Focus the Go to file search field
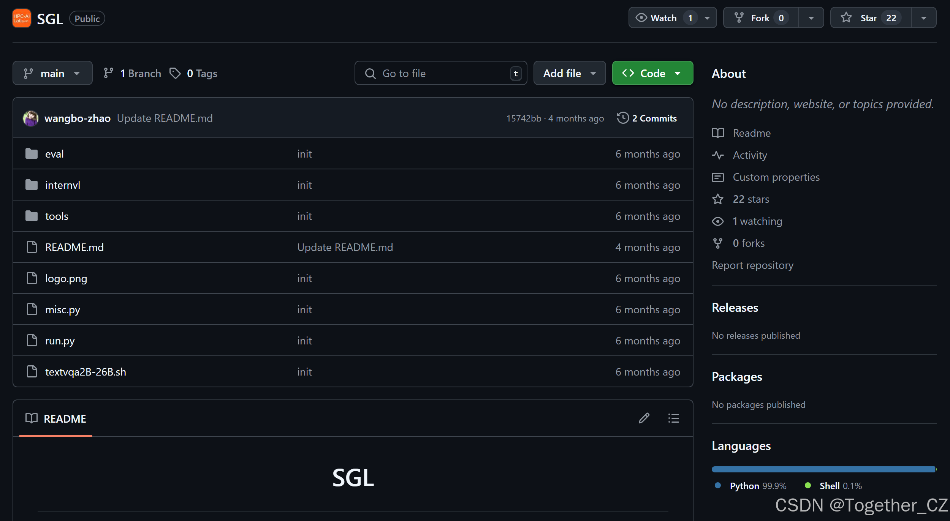Viewport: 950px width, 521px height. point(441,73)
